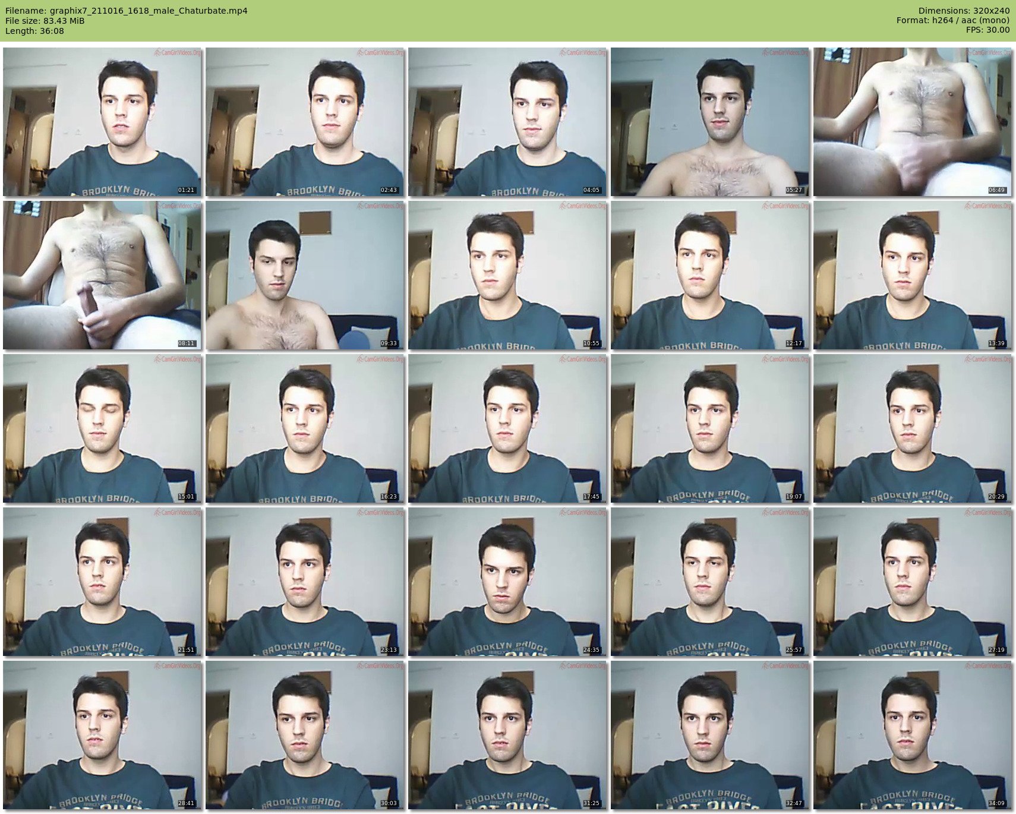This screenshot has height=814, width=1016.
Task: Click the FPS 30.00 label
Action: tap(987, 30)
